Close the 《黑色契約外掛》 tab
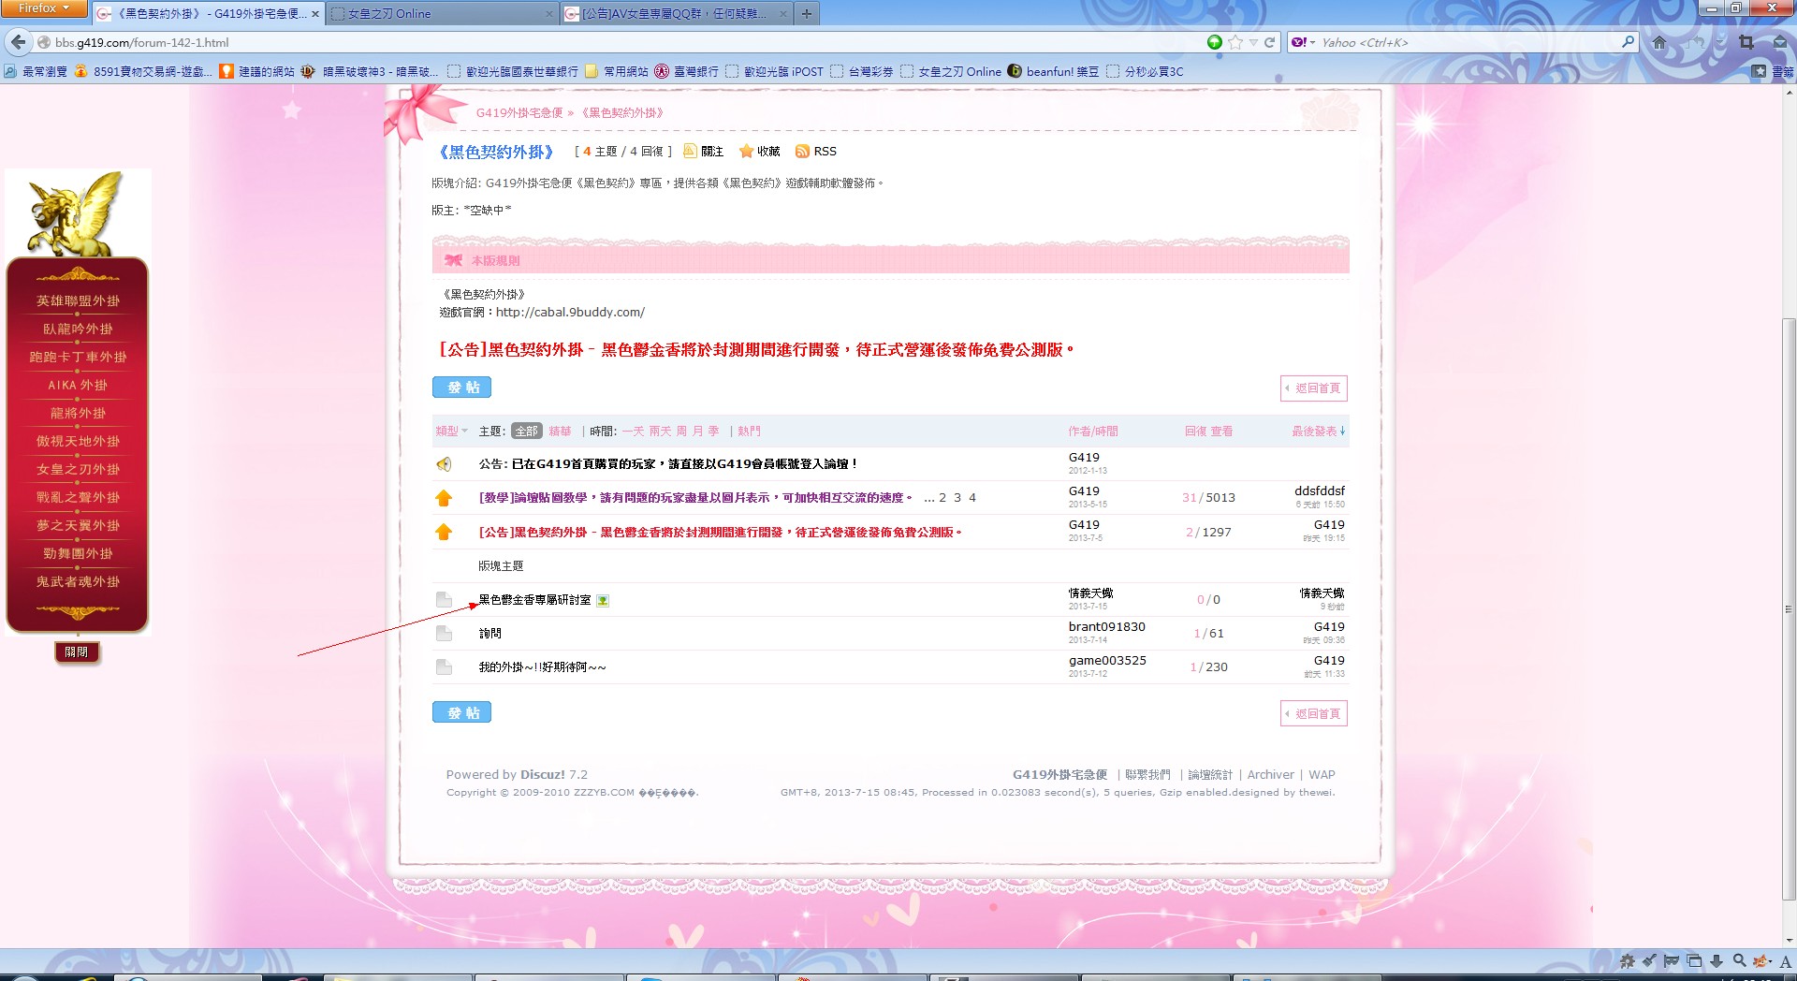This screenshot has width=1797, height=981. tap(314, 14)
